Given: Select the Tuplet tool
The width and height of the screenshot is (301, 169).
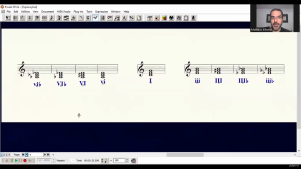Looking at the screenshot, I should [x=73, y=18].
